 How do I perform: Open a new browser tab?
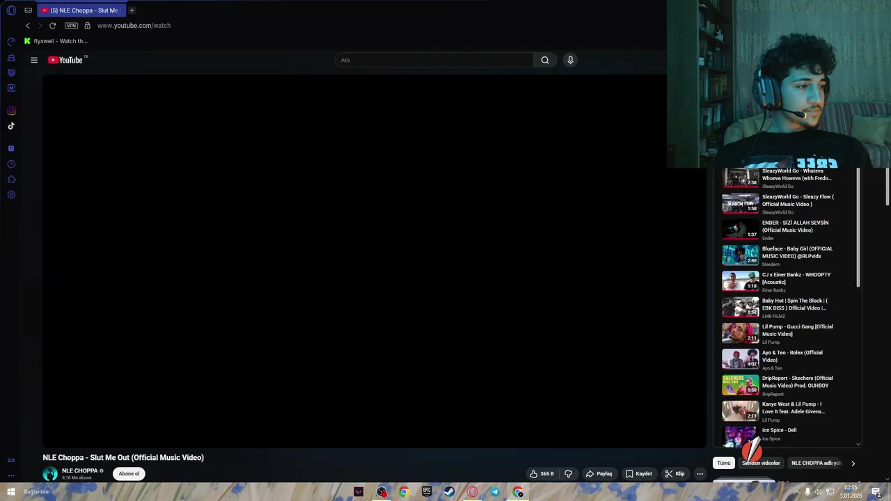[x=132, y=10]
